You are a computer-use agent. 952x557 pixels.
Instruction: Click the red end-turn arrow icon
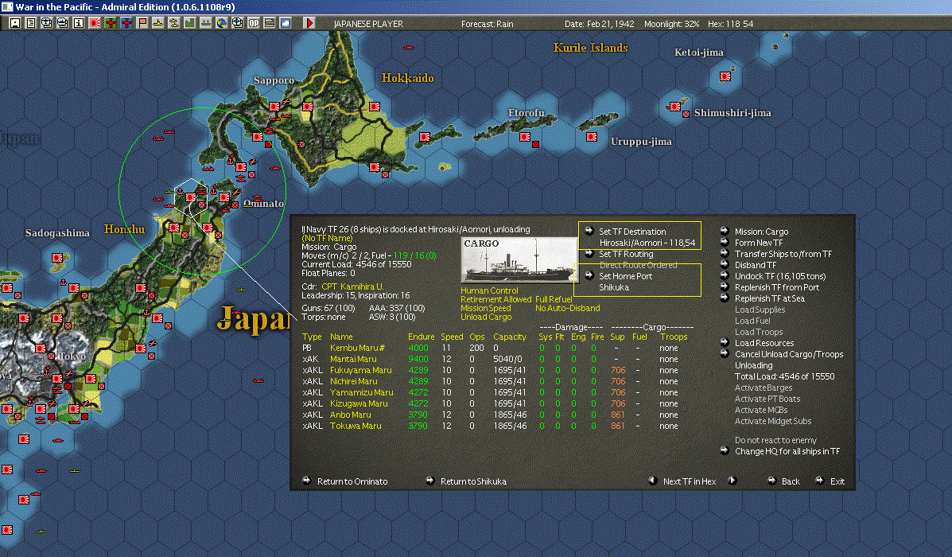point(309,23)
